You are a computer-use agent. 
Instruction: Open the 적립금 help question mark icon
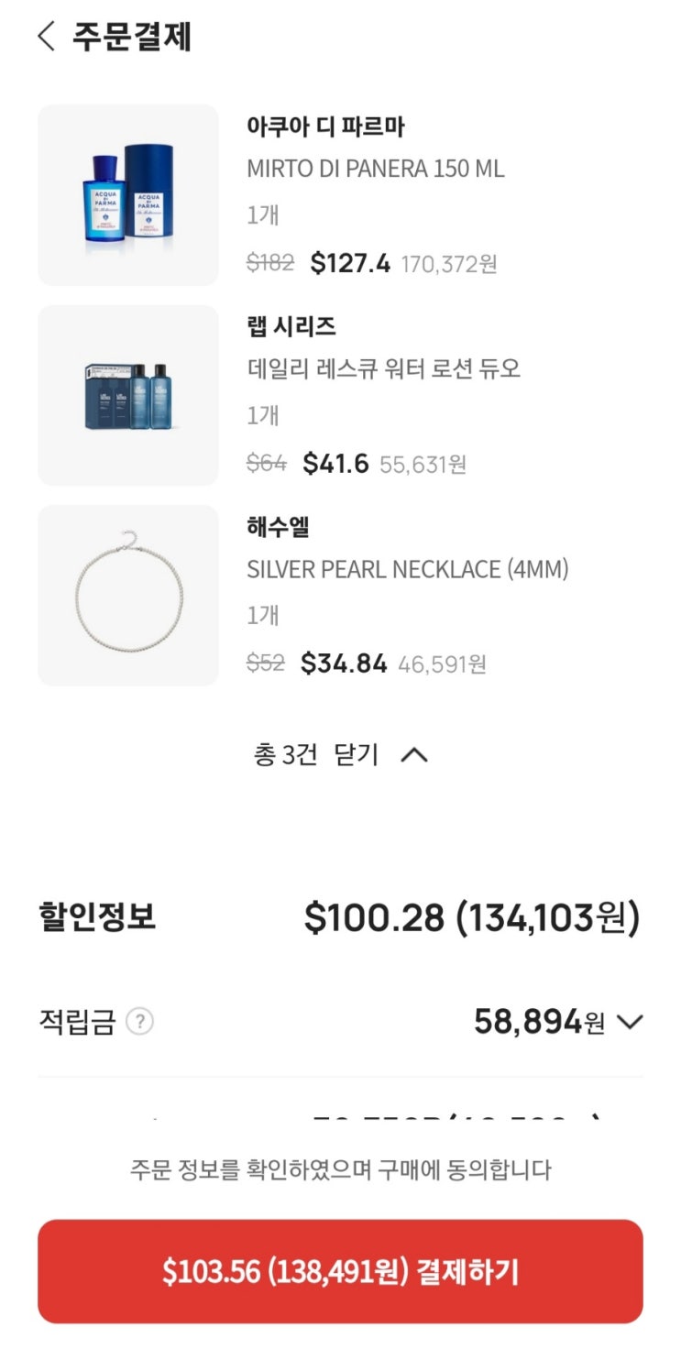point(139,1022)
